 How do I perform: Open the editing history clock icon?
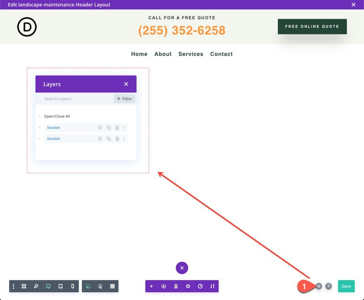tap(201, 286)
